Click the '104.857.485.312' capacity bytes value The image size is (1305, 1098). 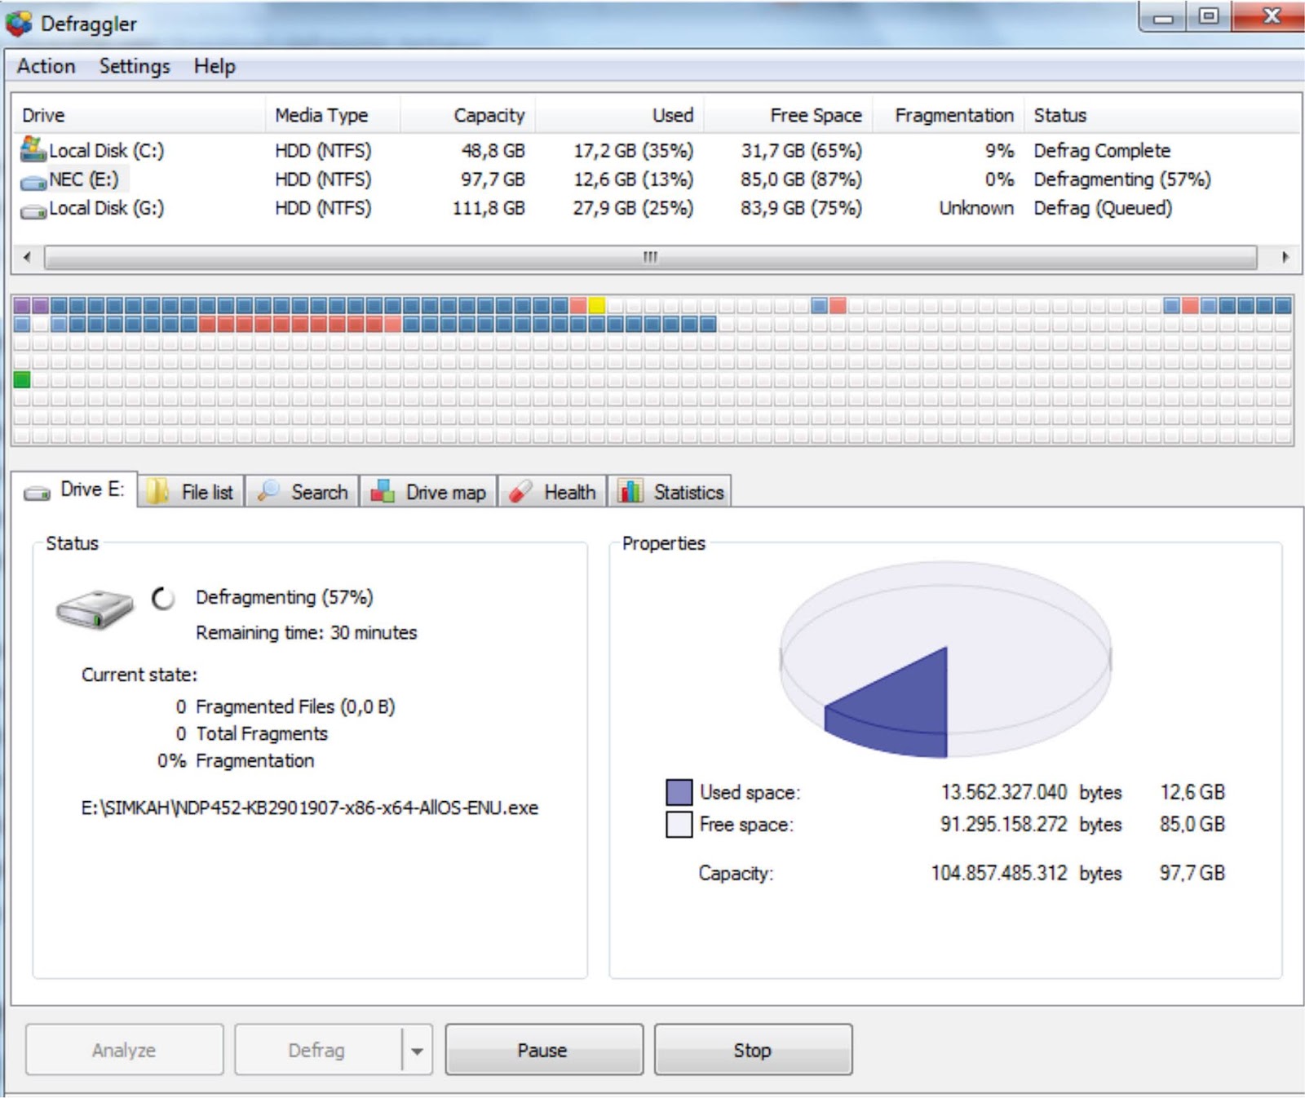[x=999, y=873]
